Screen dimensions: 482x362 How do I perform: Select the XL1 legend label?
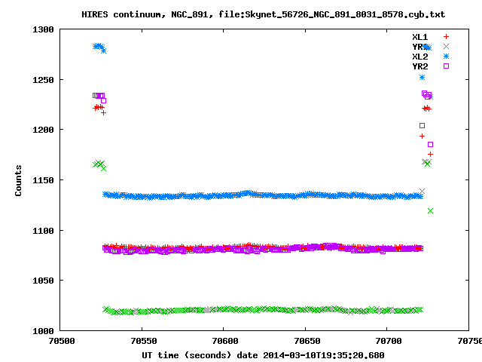(x=420, y=37)
